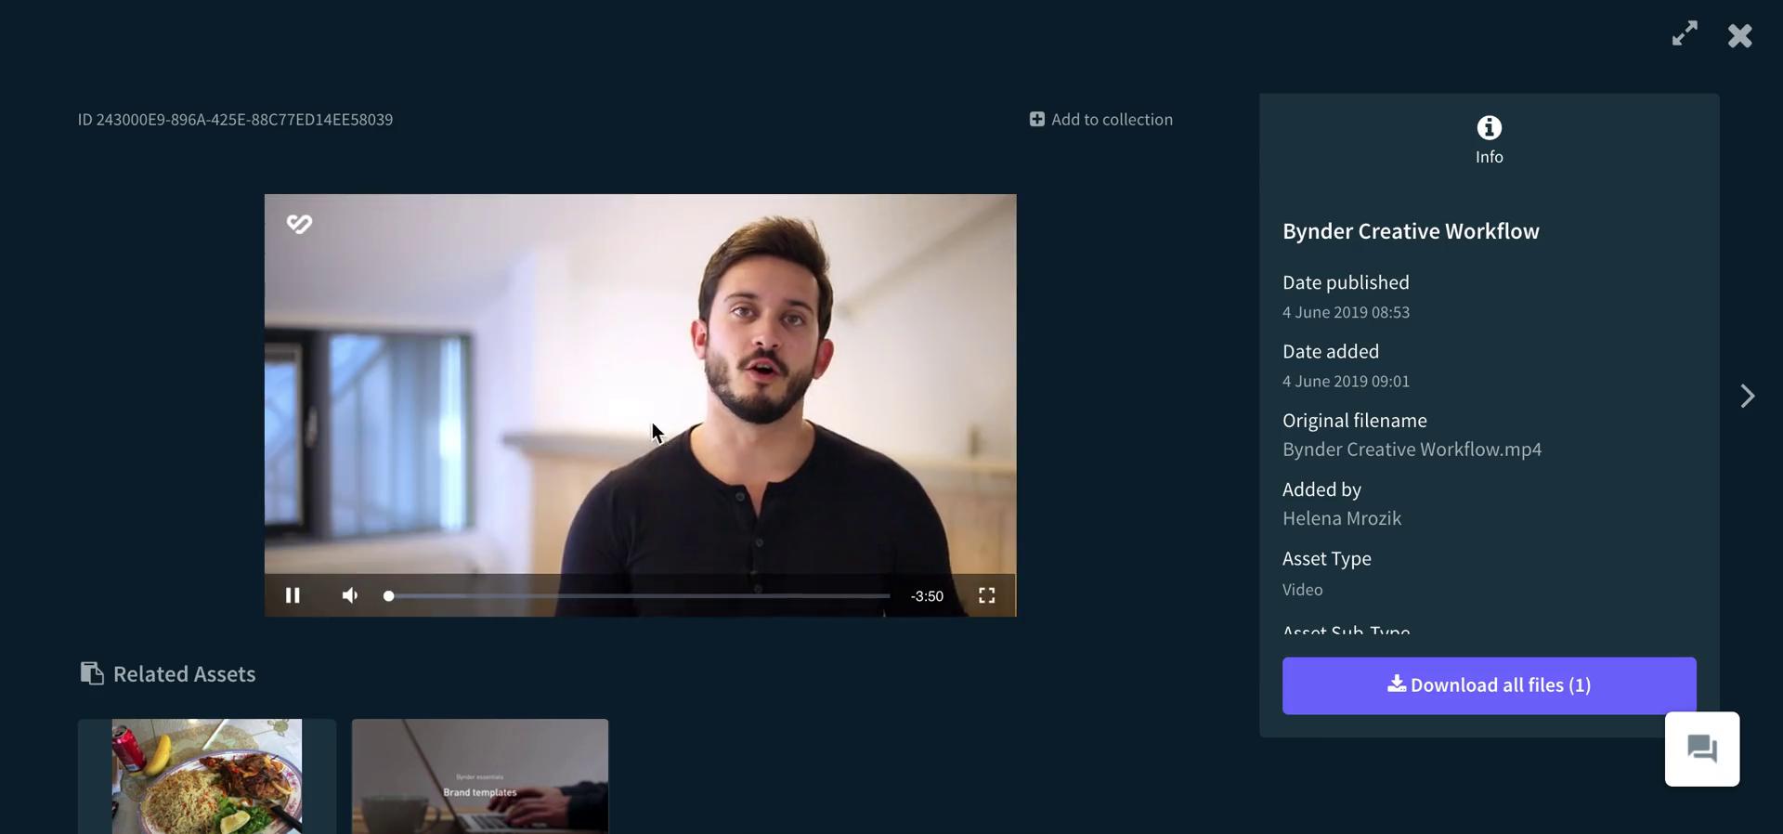Viewport: 1783px width, 834px height.
Task: Open the Brand templates related asset
Action: [480, 775]
